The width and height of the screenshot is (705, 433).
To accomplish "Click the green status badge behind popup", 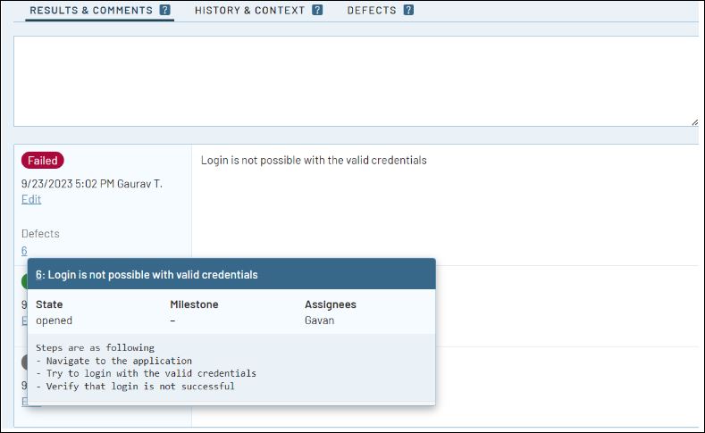I will point(24,281).
